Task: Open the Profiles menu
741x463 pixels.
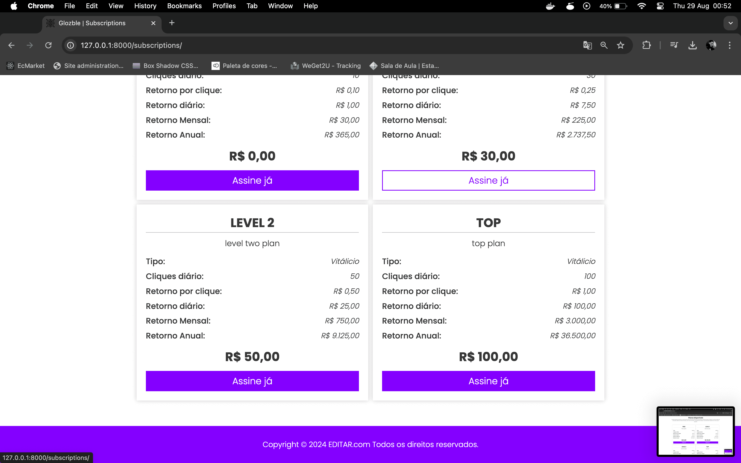Action: click(x=224, y=6)
